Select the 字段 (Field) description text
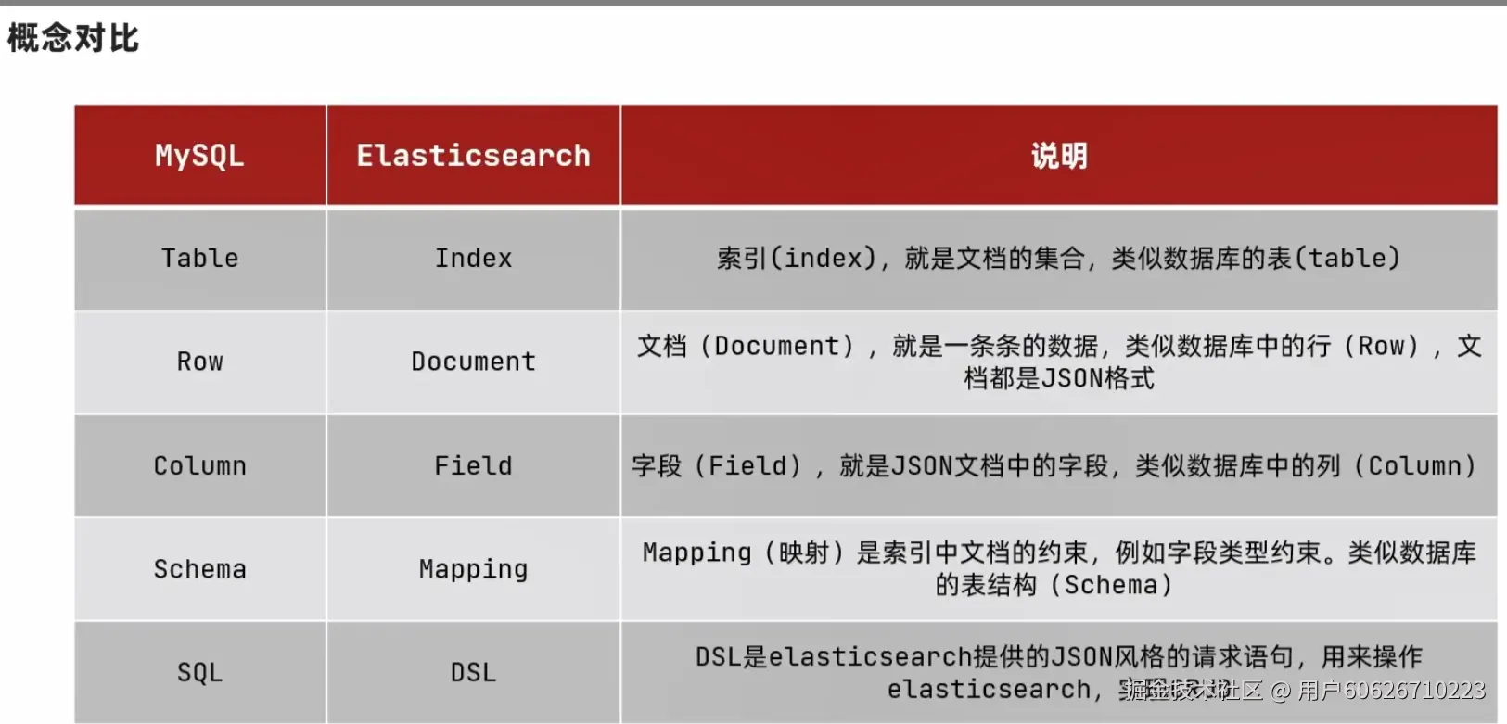 click(1054, 465)
